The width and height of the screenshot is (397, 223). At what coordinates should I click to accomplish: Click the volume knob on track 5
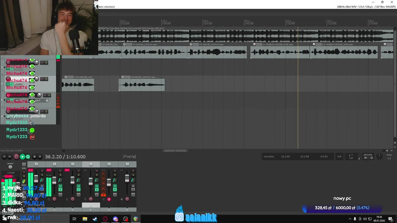tap(39, 95)
